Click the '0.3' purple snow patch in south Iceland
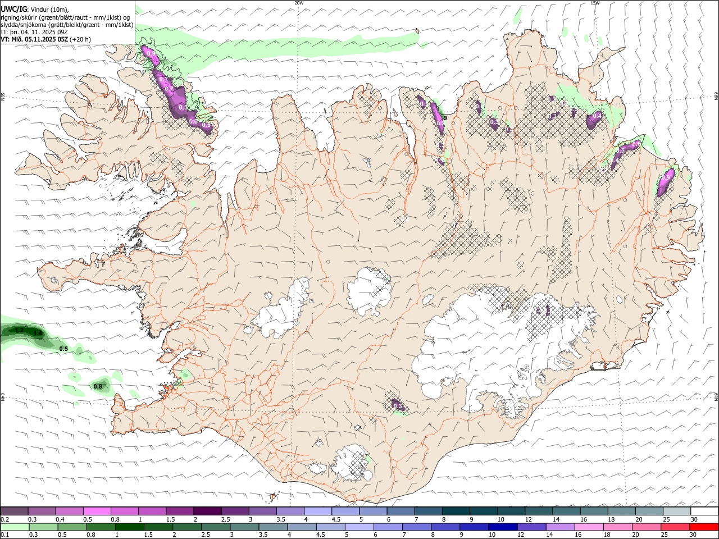The height and width of the screenshot is (539, 719). coord(398,406)
